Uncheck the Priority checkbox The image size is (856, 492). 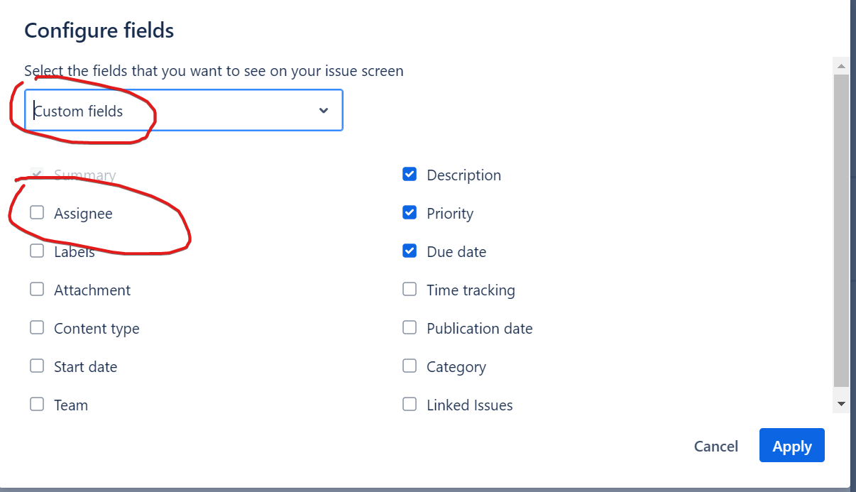[409, 212]
